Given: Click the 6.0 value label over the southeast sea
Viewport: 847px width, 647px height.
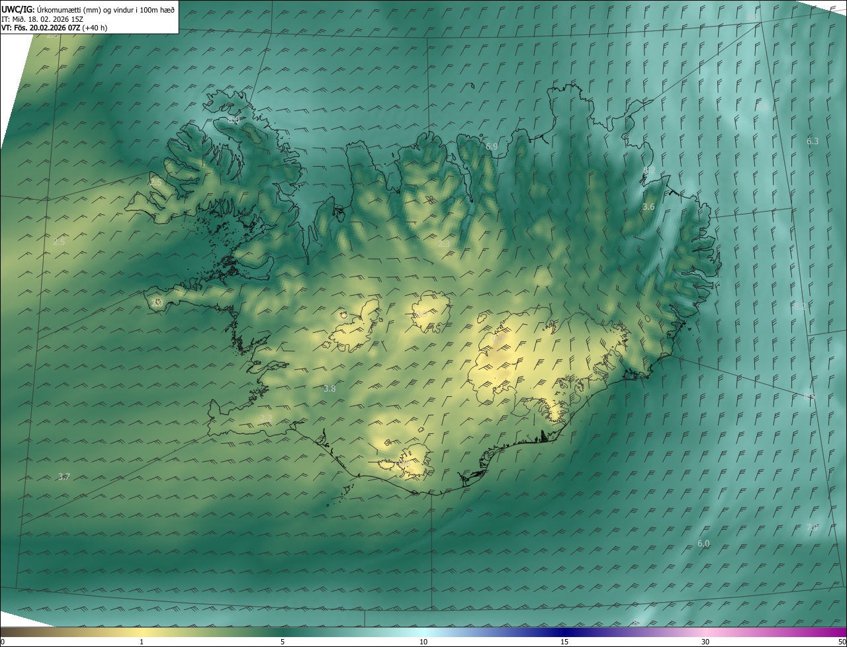Looking at the screenshot, I should coord(703,543).
